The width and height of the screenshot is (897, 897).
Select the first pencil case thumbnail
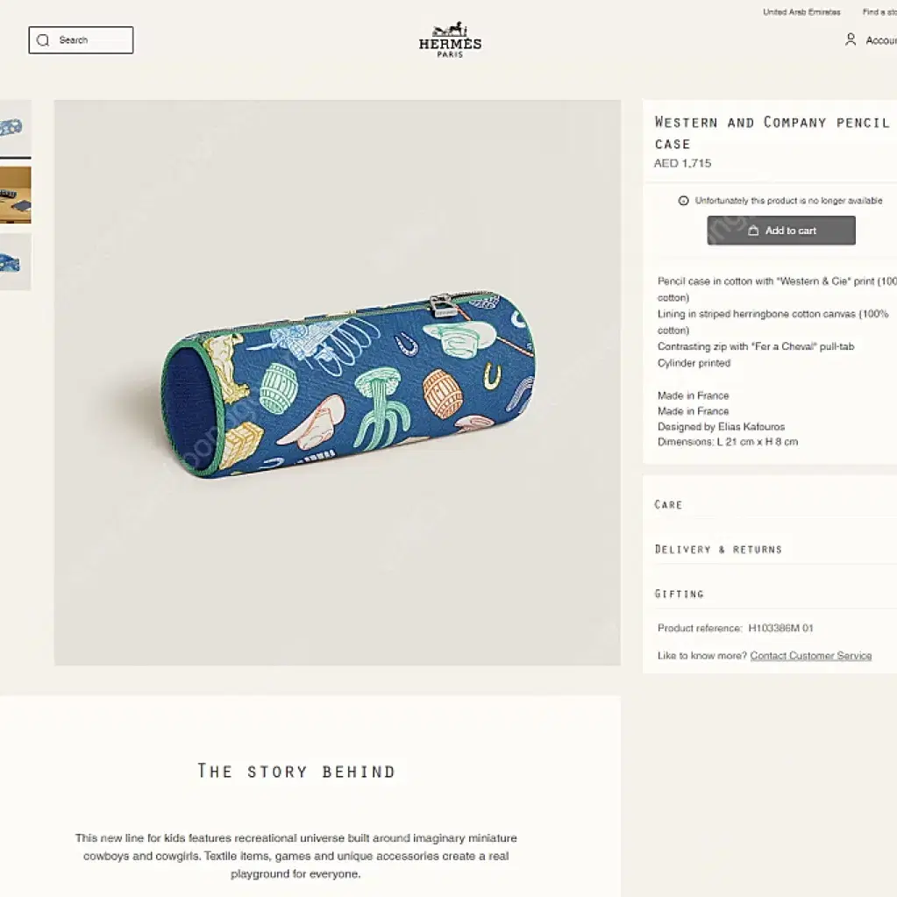pyautogui.click(x=16, y=127)
